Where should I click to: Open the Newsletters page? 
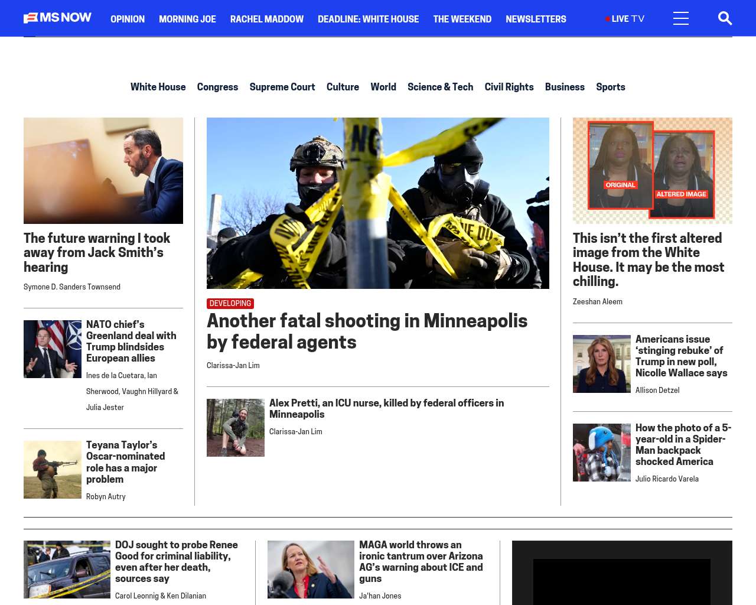point(536,19)
